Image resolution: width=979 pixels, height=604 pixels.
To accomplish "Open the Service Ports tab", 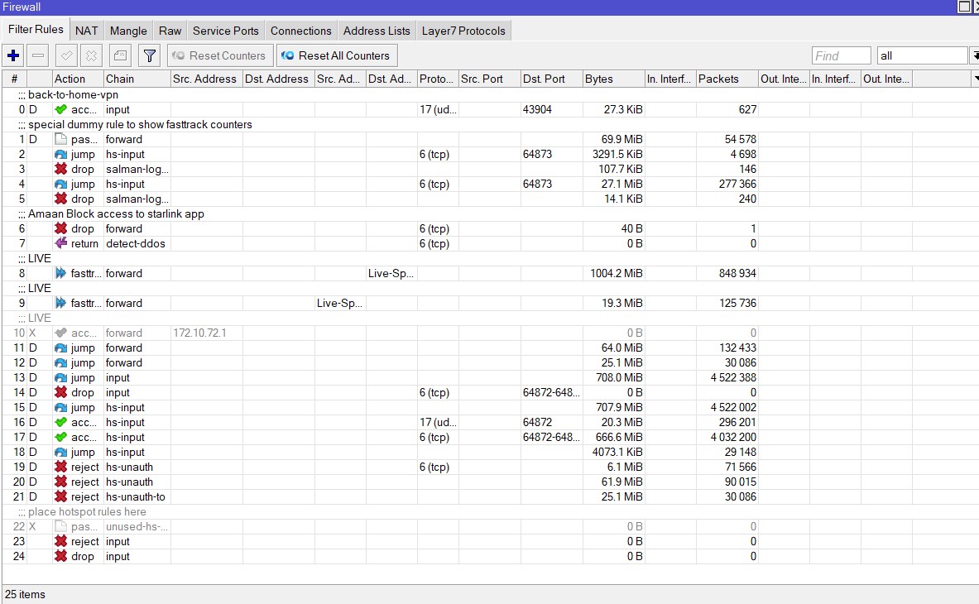I will coord(225,31).
